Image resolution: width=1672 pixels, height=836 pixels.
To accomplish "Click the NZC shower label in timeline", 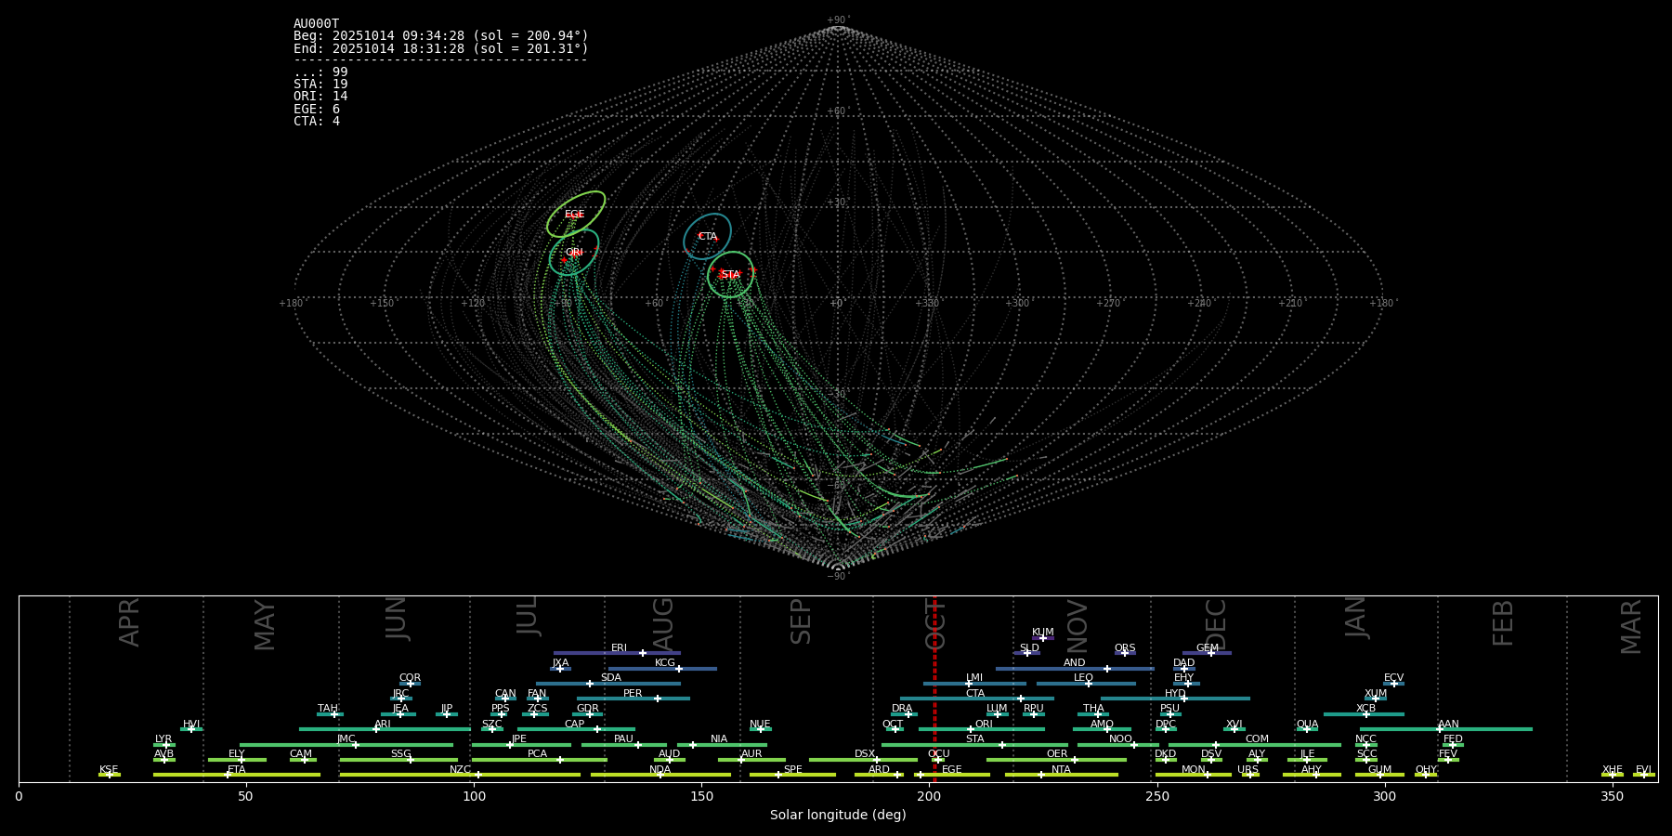I will [460, 770].
